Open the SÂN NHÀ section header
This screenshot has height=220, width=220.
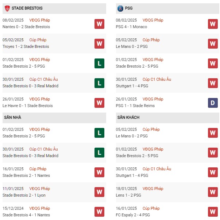click(x=13, y=117)
